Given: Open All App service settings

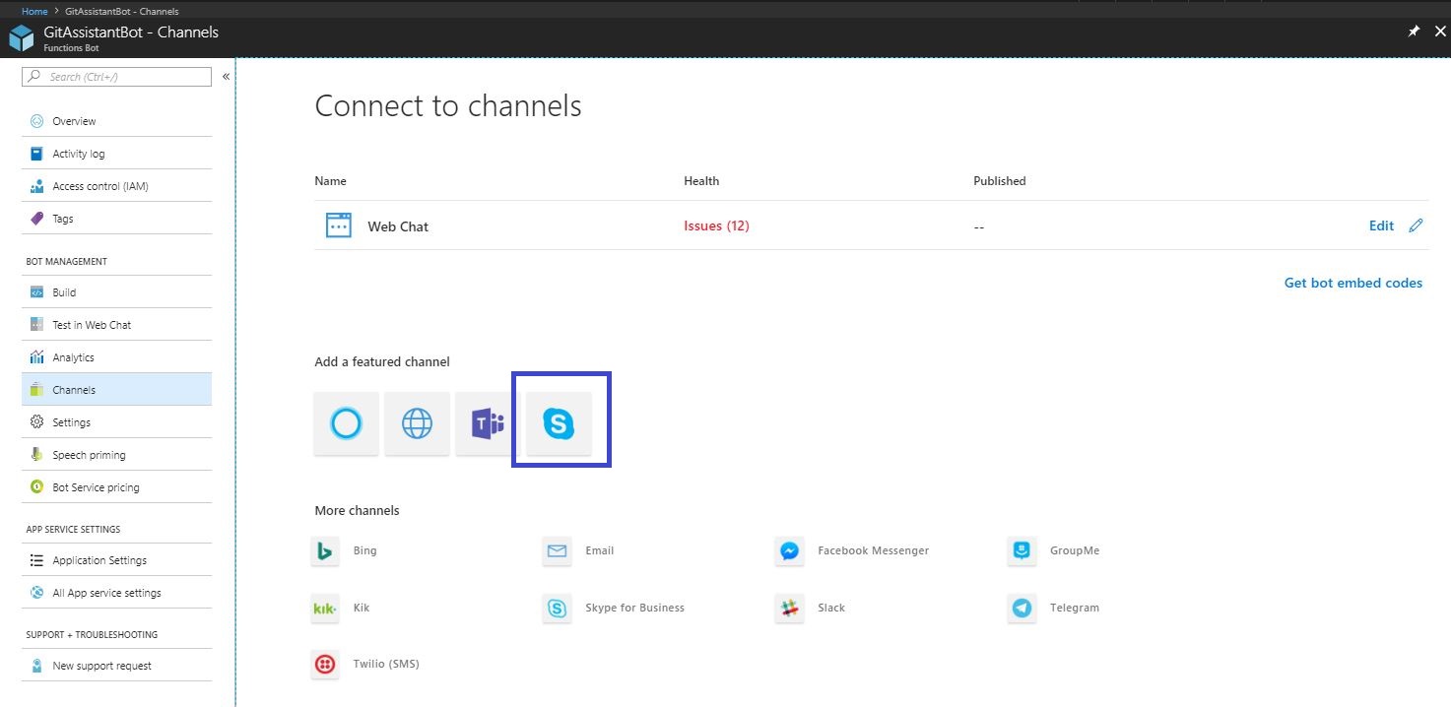Looking at the screenshot, I should tap(117, 593).
